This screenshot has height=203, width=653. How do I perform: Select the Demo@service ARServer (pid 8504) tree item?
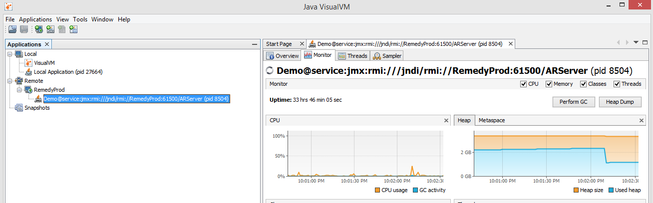(136, 99)
